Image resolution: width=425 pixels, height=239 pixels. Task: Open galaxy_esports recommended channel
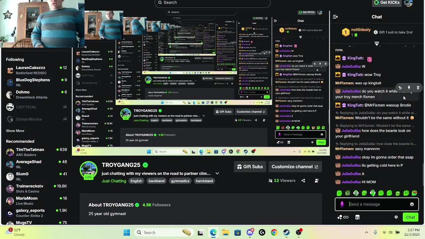pos(37,213)
